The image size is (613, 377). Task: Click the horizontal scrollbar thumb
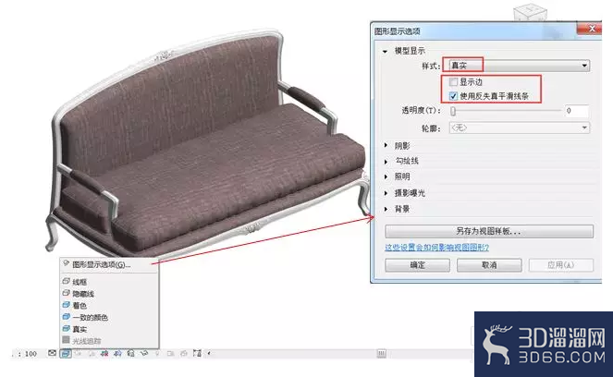point(382,354)
